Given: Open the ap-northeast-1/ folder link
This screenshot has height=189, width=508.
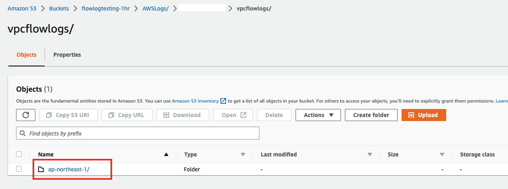Looking at the screenshot, I should [69, 169].
